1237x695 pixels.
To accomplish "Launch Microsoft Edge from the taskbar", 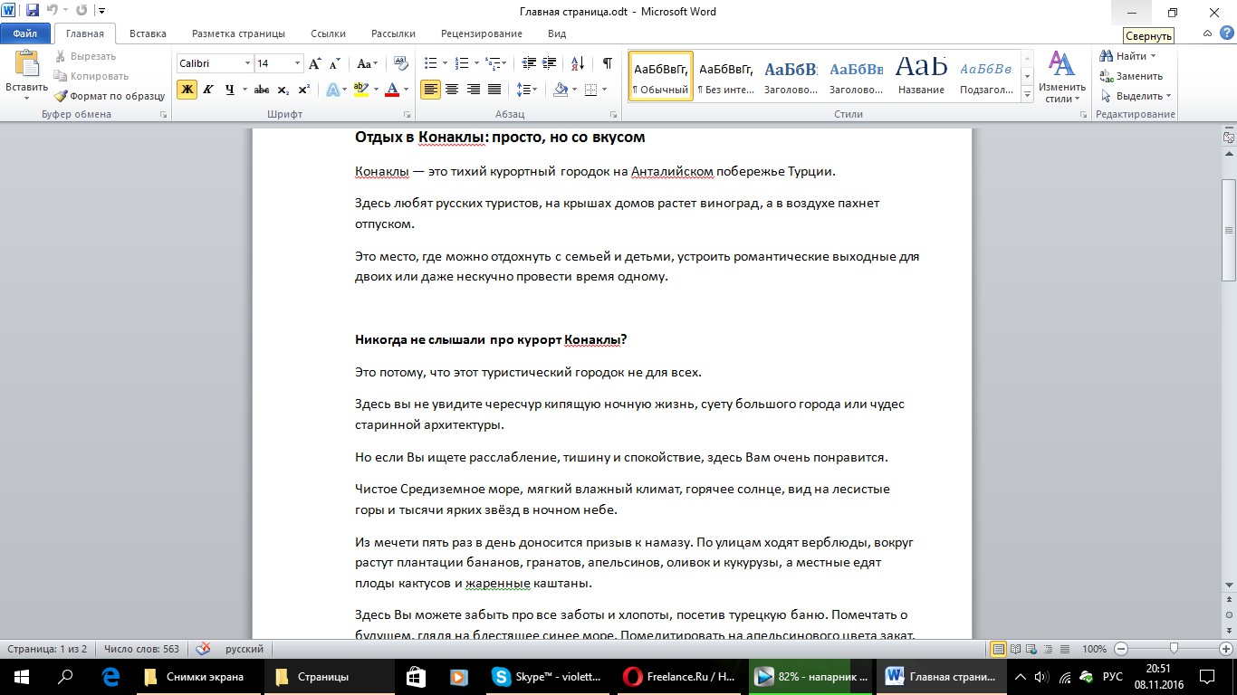I will tap(111, 676).
